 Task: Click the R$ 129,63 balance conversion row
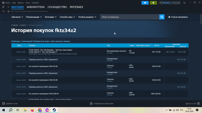pyautogui.click(x=100, y=87)
